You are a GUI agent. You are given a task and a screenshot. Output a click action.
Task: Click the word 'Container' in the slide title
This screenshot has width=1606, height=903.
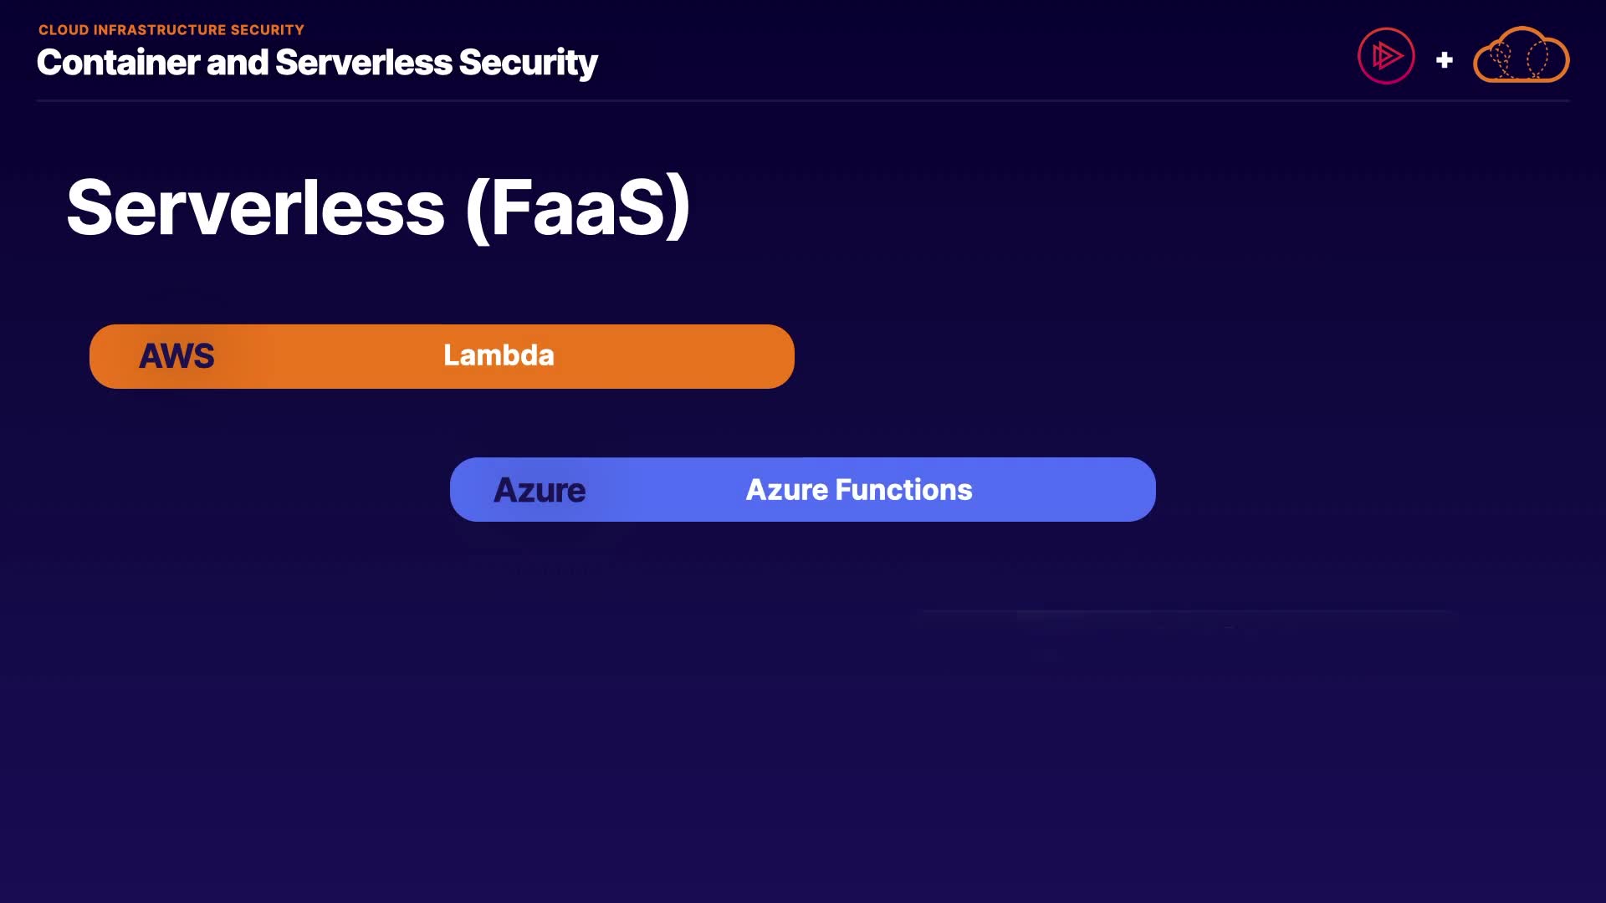pyautogui.click(x=117, y=63)
